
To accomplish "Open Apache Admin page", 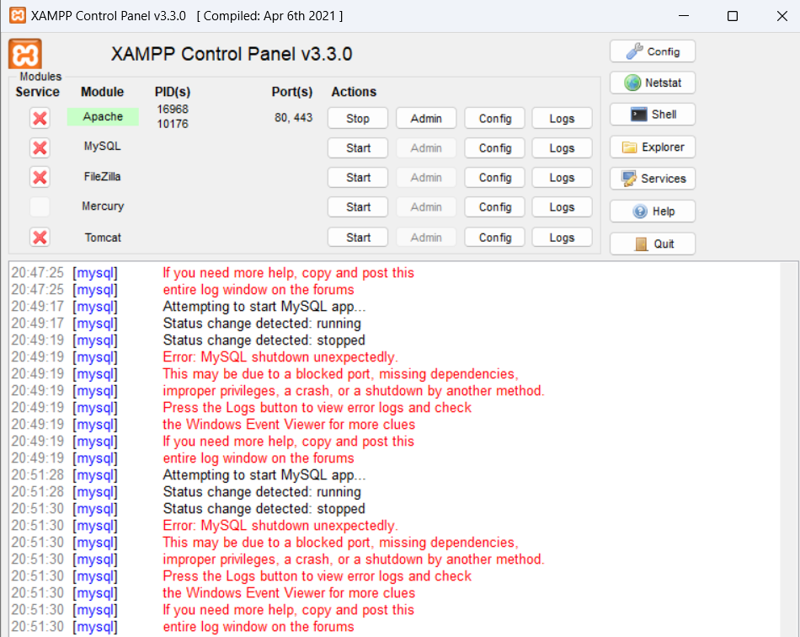I will tap(426, 119).
